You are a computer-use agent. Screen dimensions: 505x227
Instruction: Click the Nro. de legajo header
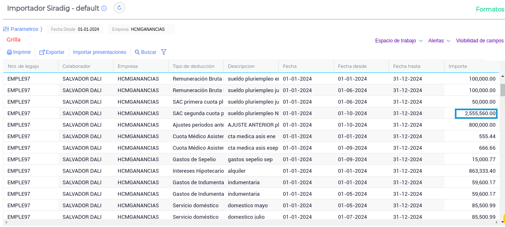[x=23, y=66]
